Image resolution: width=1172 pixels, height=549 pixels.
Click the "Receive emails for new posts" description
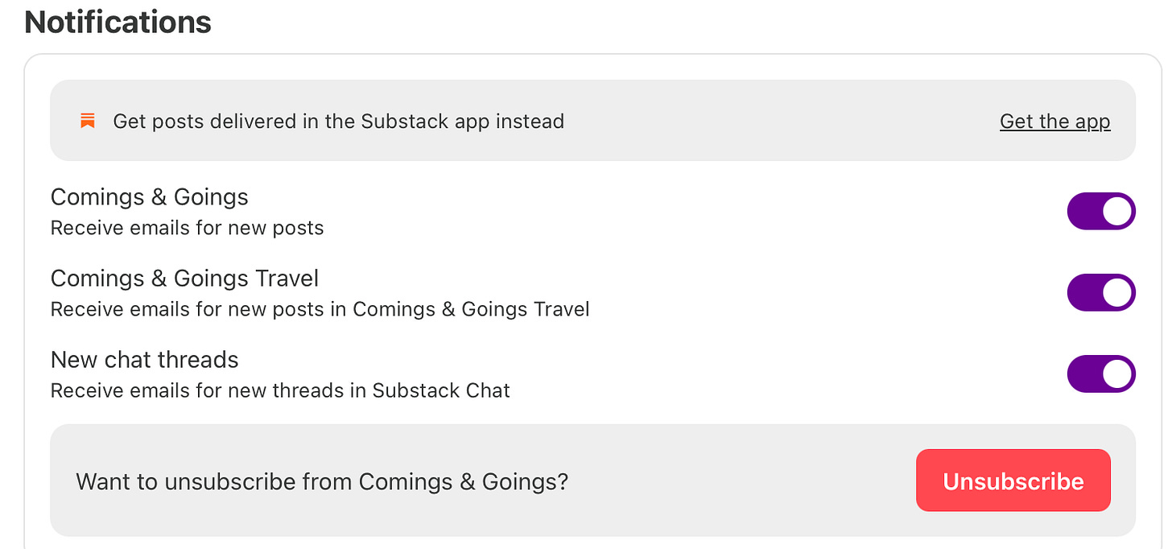click(x=187, y=228)
